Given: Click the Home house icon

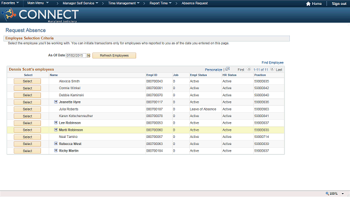Looking at the screenshot, I should (308, 4).
